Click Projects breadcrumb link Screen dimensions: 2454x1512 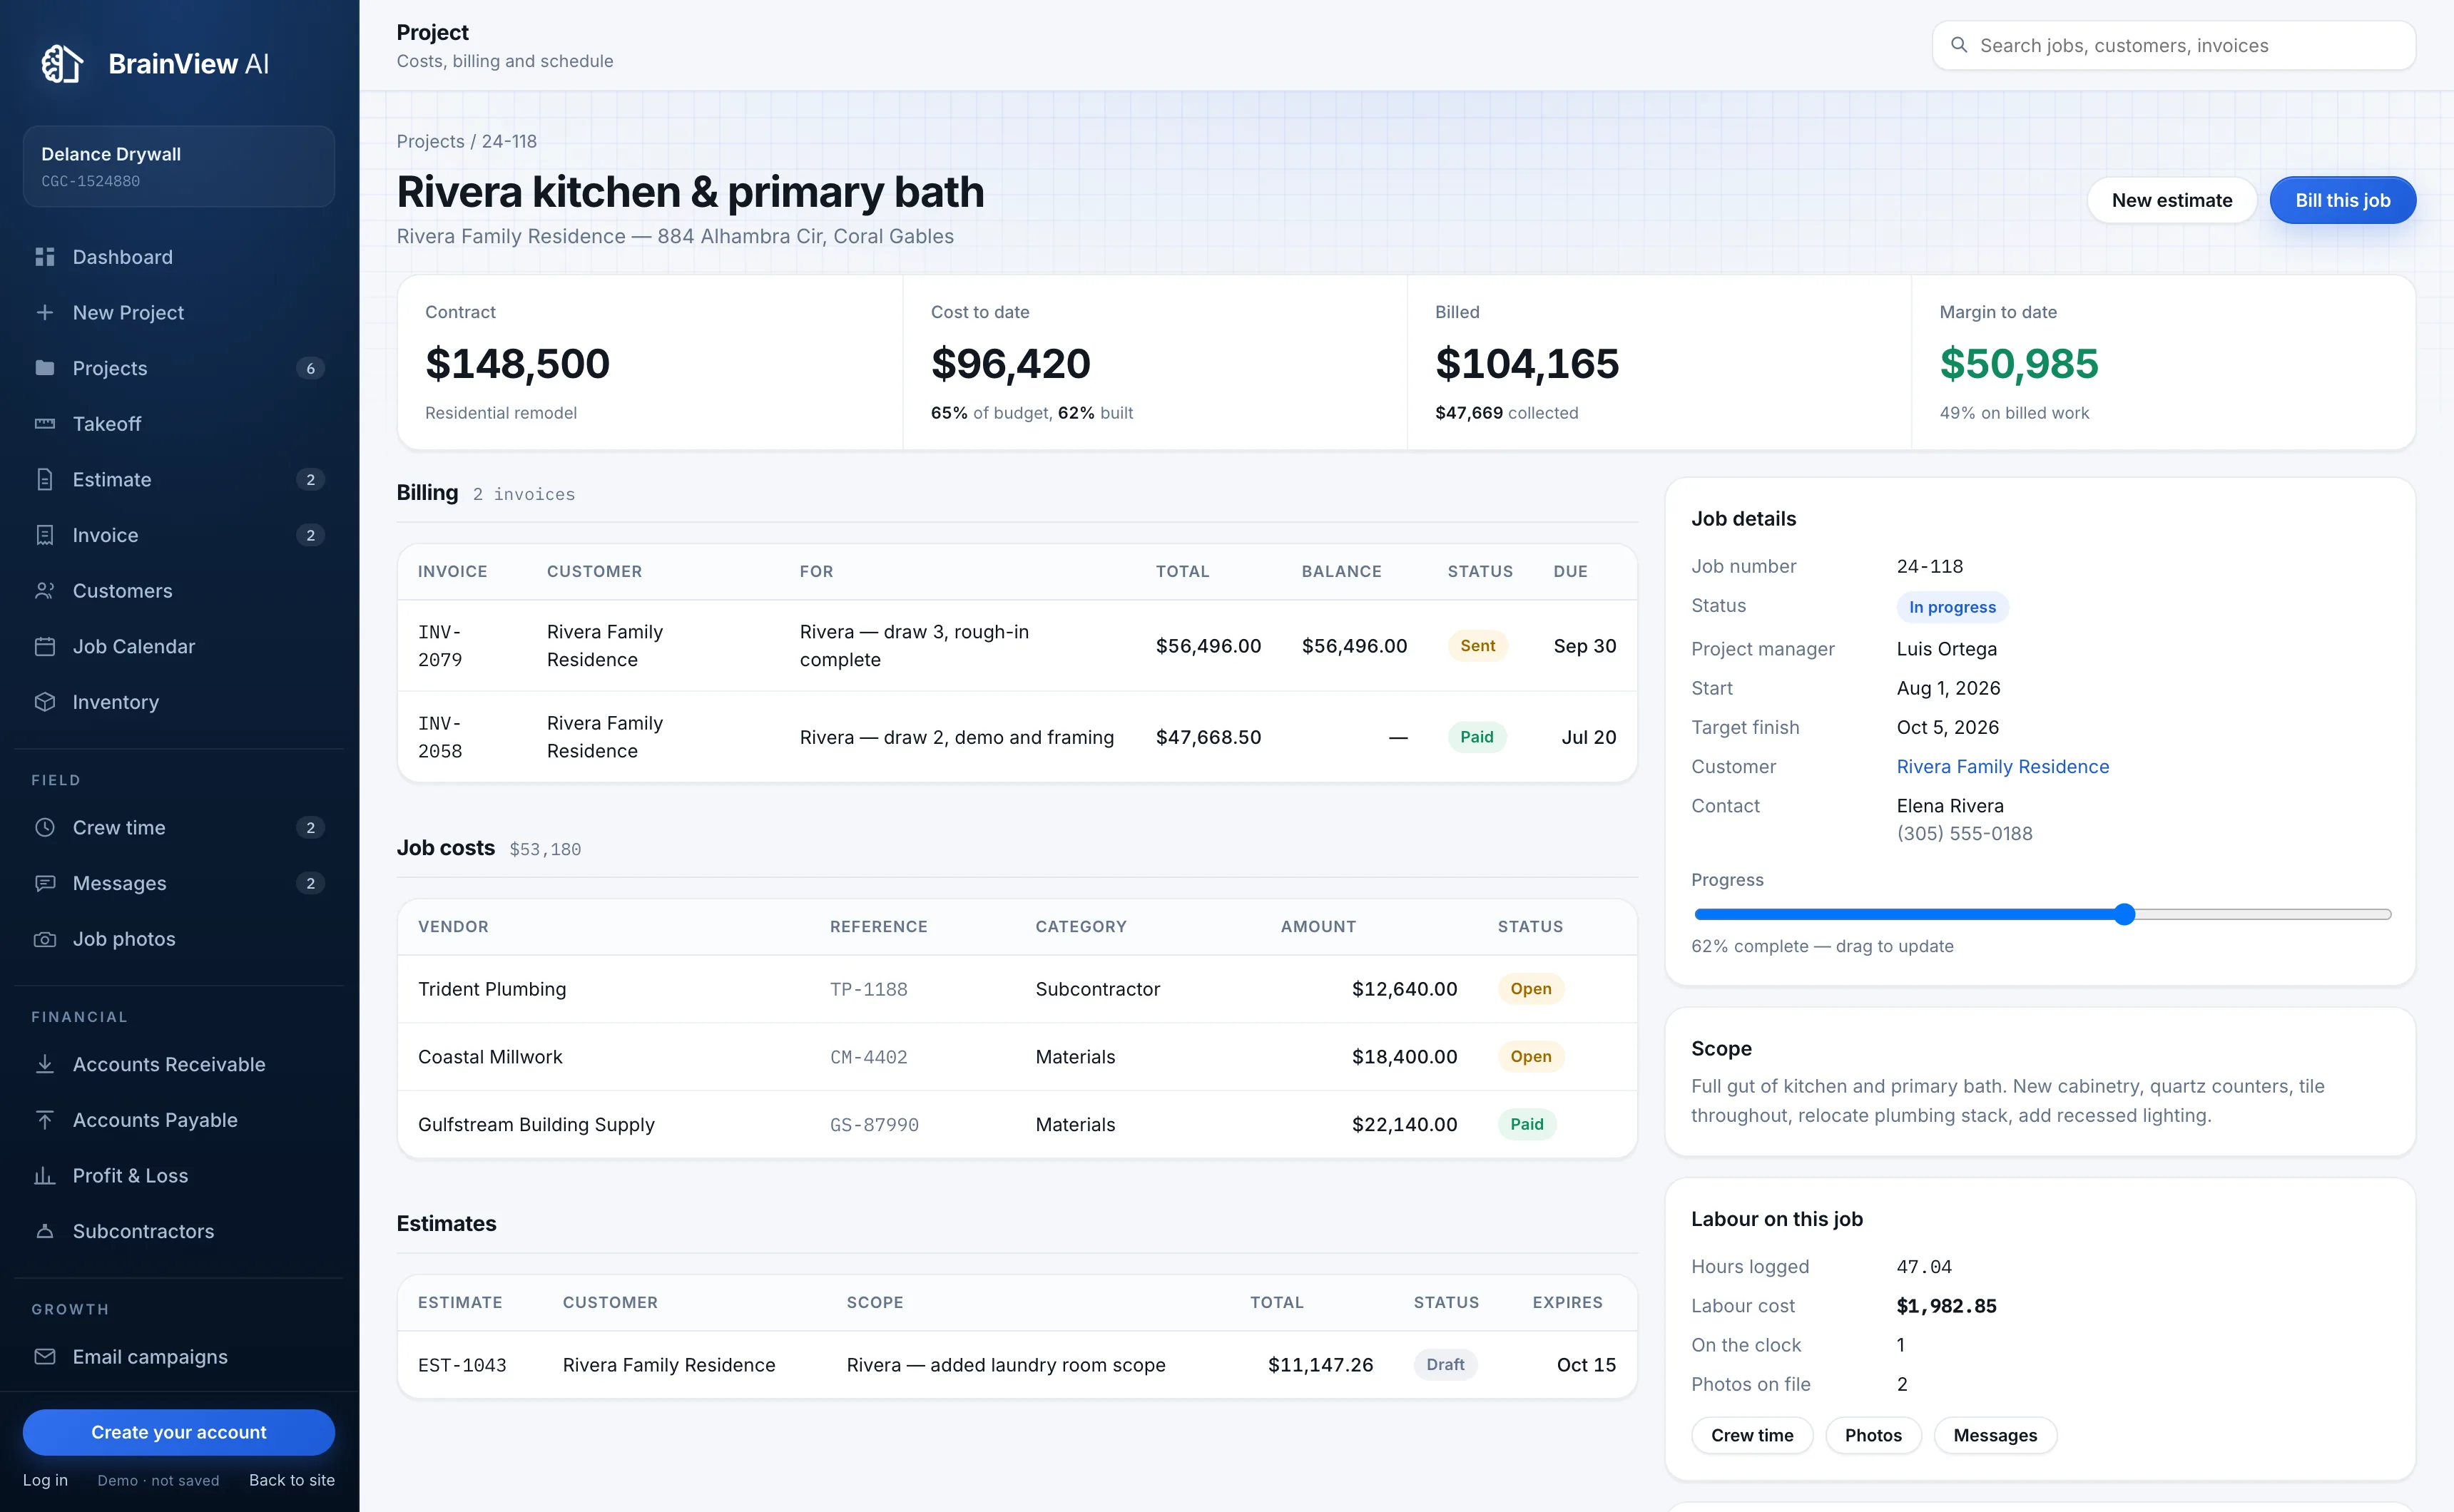click(x=430, y=141)
